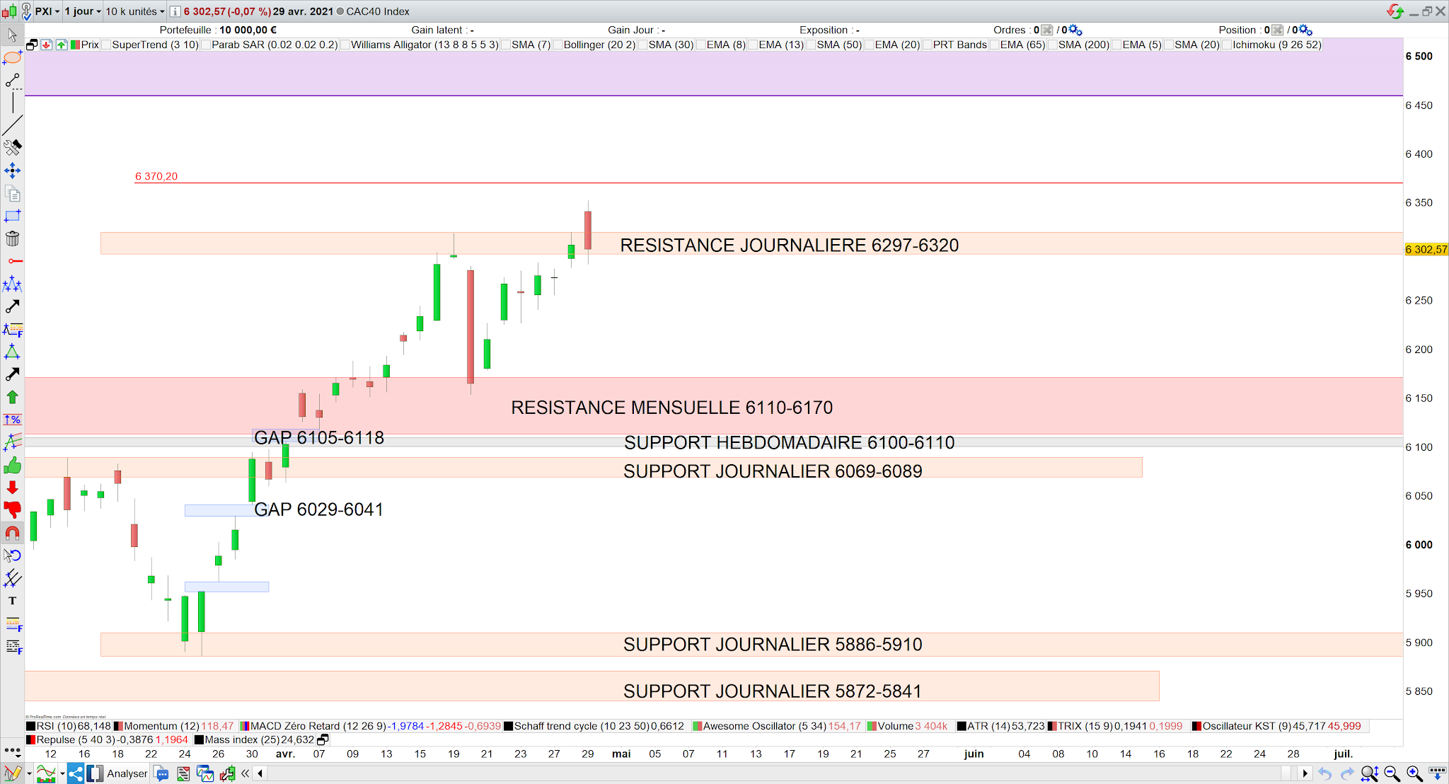
Task: Click the red thumbs-down icon
Action: 12,510
